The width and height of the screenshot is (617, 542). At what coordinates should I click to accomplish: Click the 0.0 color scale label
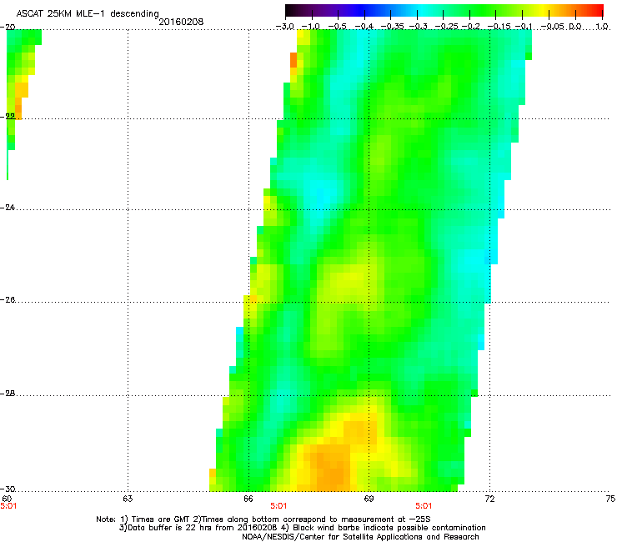575,27
